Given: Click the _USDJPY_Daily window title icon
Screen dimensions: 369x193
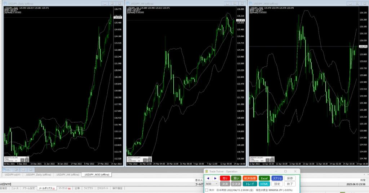Looking at the screenshot, I should (5, 4).
